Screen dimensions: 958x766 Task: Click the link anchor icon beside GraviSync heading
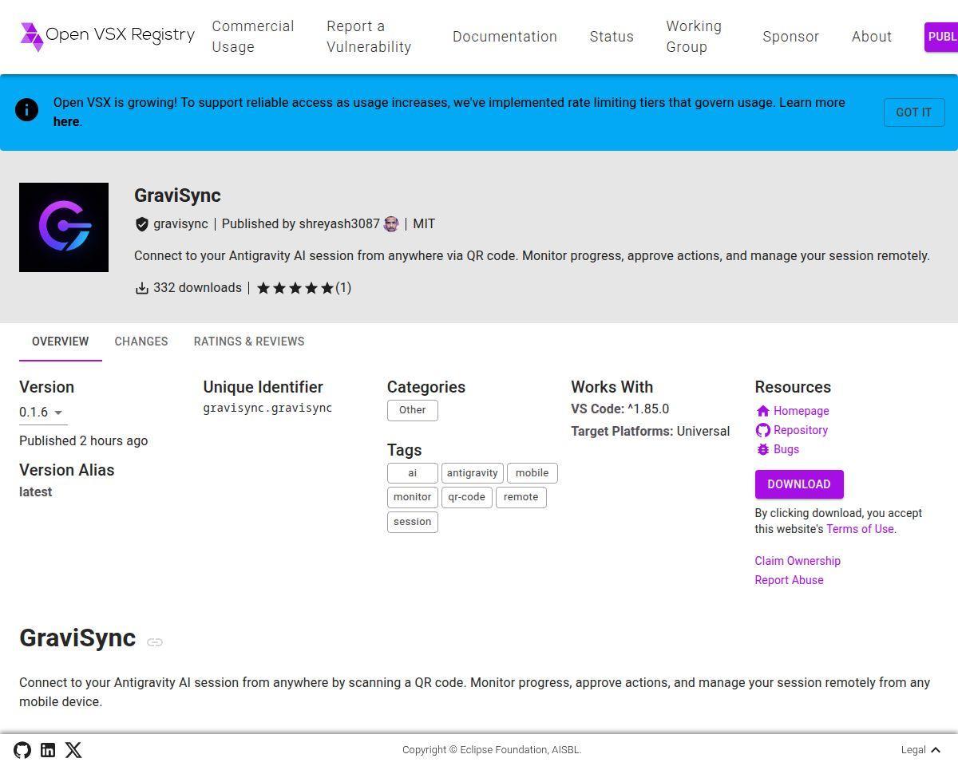click(155, 642)
